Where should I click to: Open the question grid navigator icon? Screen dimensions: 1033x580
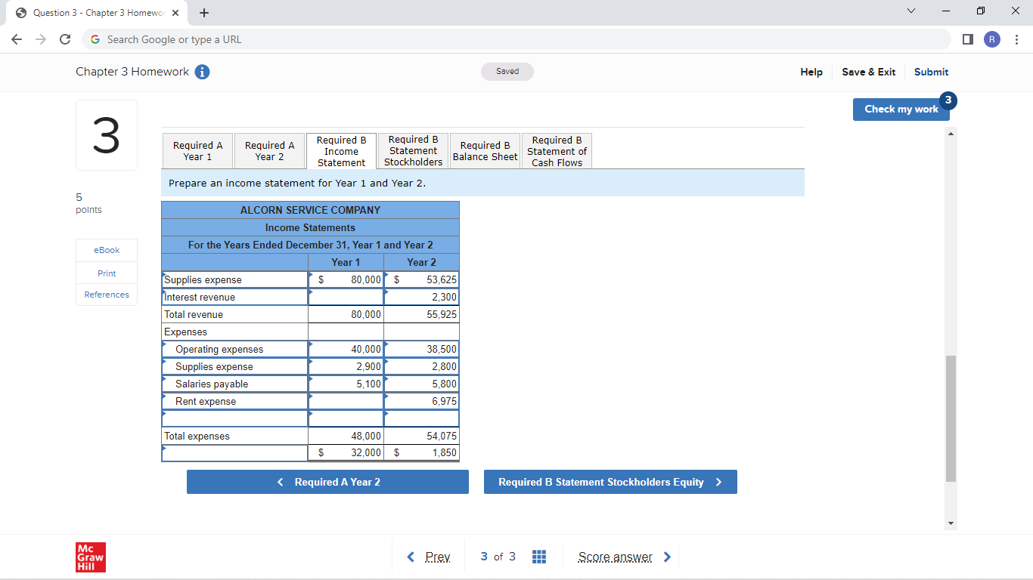539,557
